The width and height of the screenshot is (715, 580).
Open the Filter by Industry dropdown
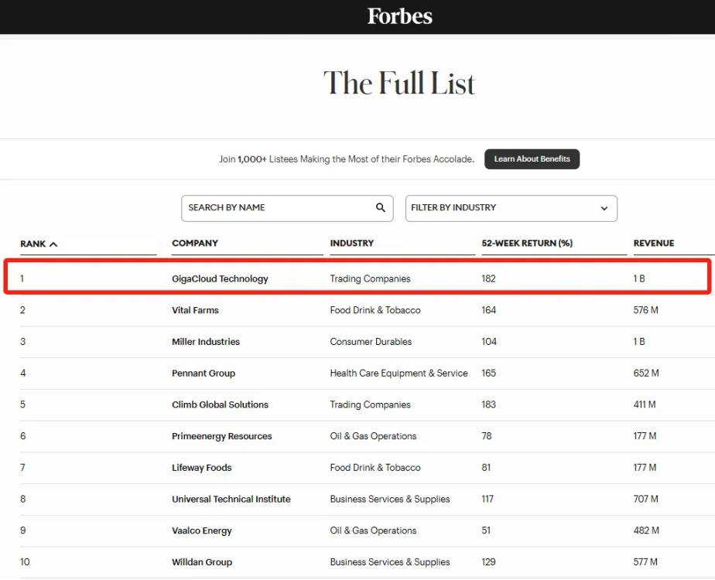511,208
